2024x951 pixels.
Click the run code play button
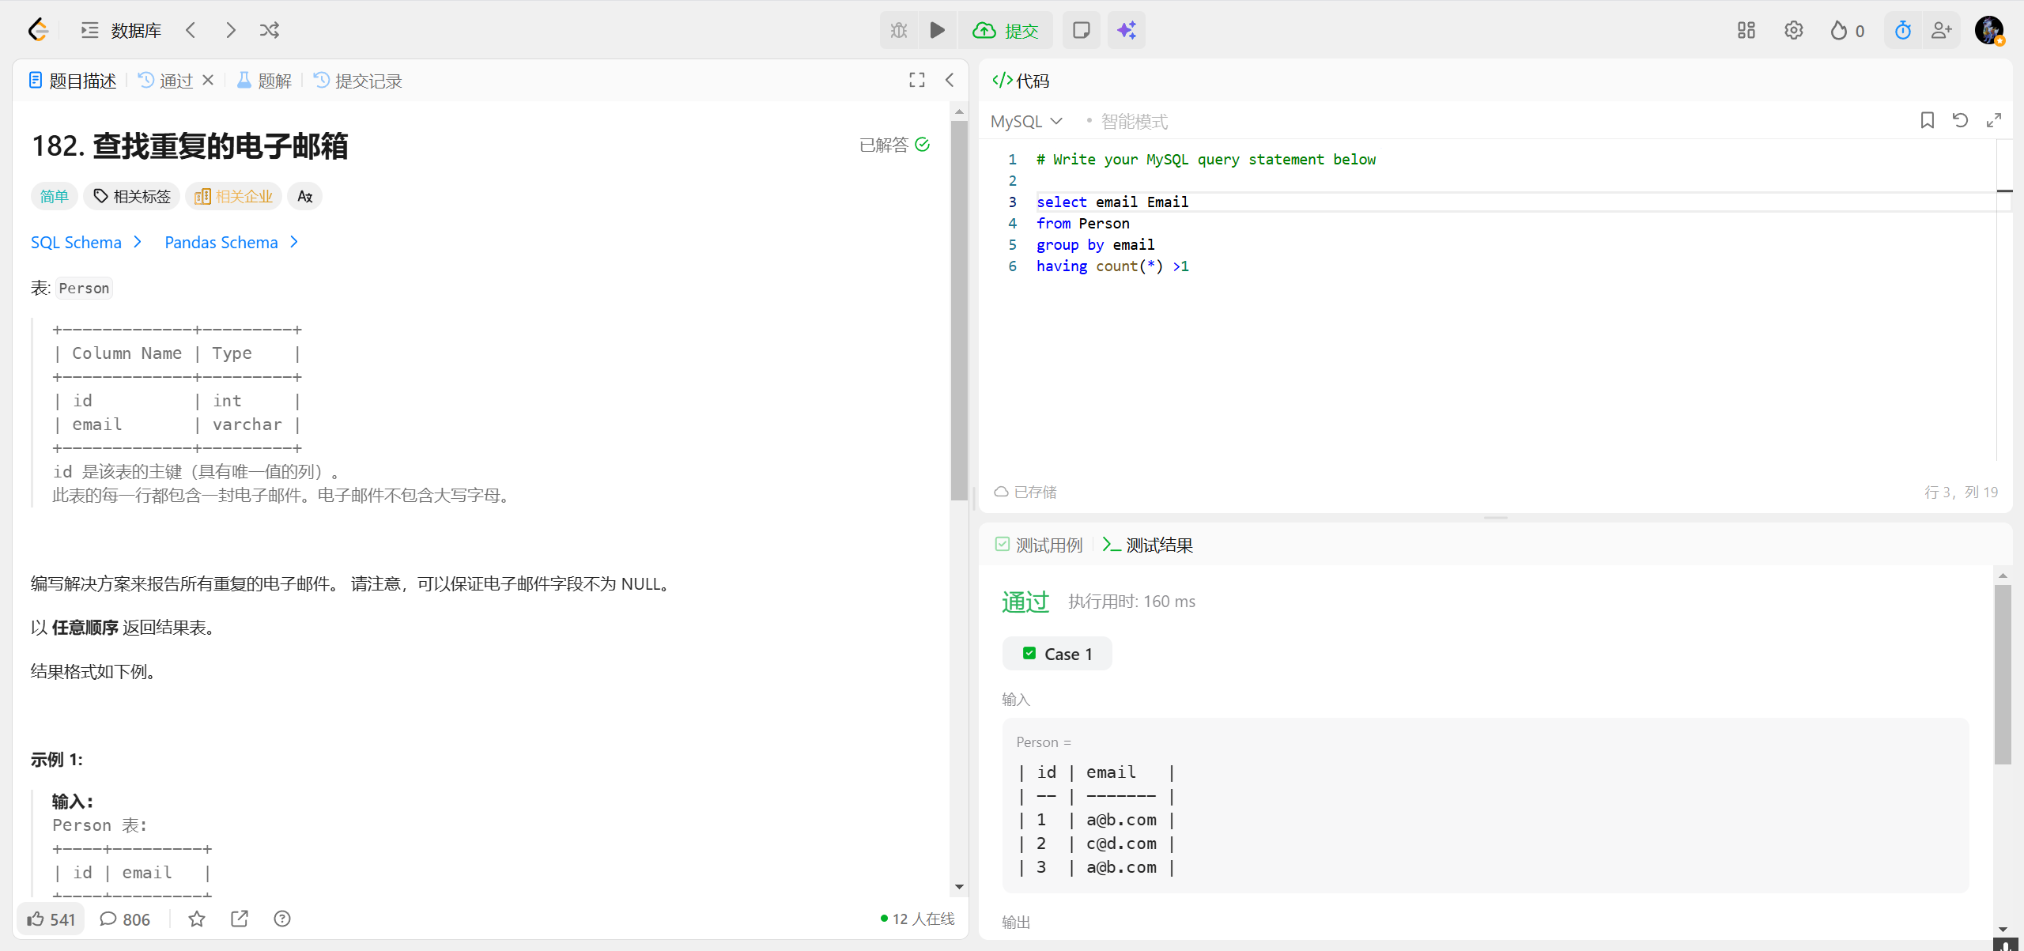point(937,30)
